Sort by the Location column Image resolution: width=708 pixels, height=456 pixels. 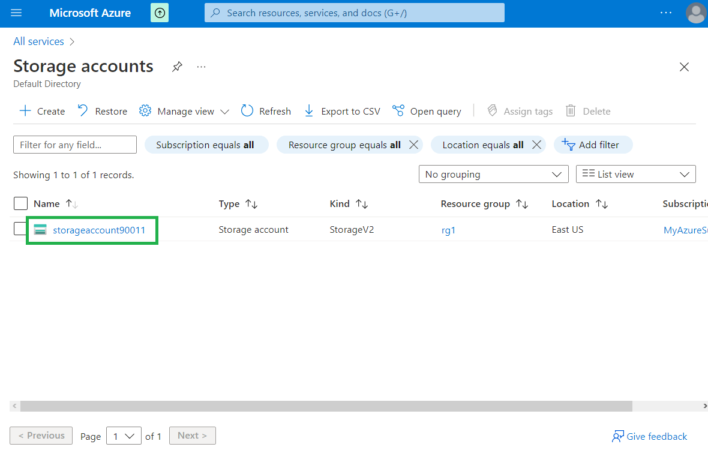click(580, 204)
